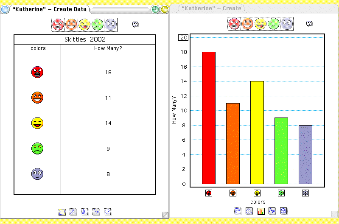Screen dimensions: 339x224
Task: Click the yellow collapse button in Data title bar
Action: point(164,9)
